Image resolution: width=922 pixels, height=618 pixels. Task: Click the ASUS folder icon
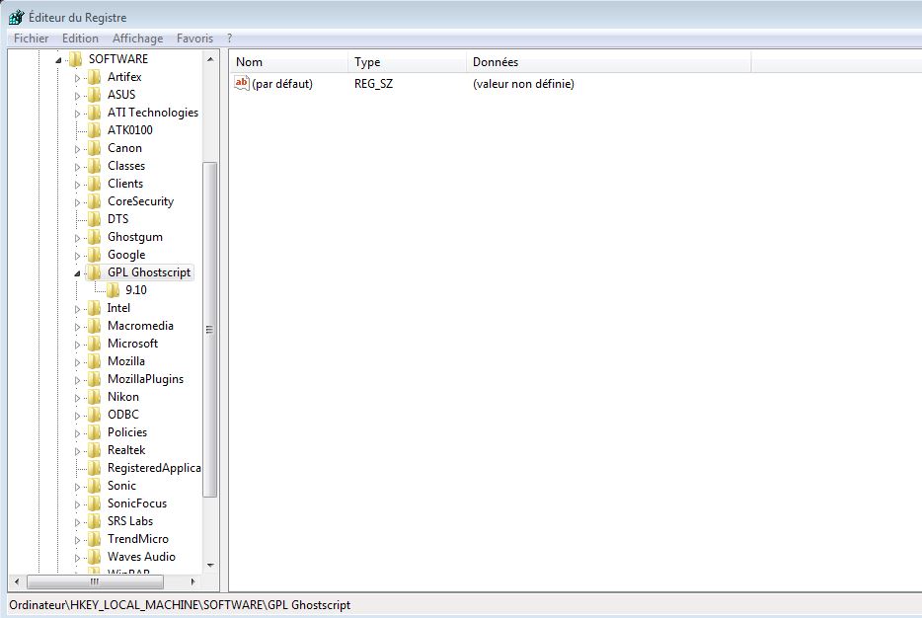pos(94,95)
